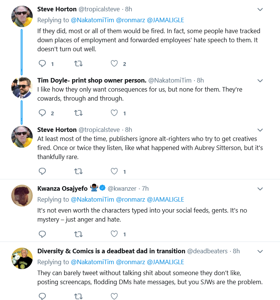Viewport: 280px width, 300px height.
Task: Like Kwanza Osajyefo's anger and hate tweet
Action: (114, 234)
